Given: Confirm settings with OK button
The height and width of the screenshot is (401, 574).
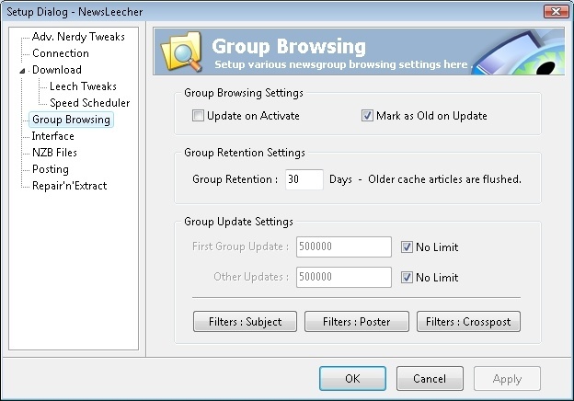Looking at the screenshot, I should [352, 378].
